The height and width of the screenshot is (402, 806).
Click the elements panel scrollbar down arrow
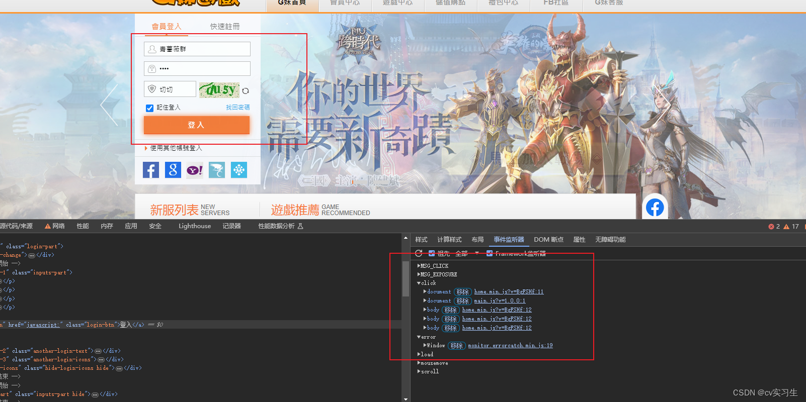click(406, 399)
